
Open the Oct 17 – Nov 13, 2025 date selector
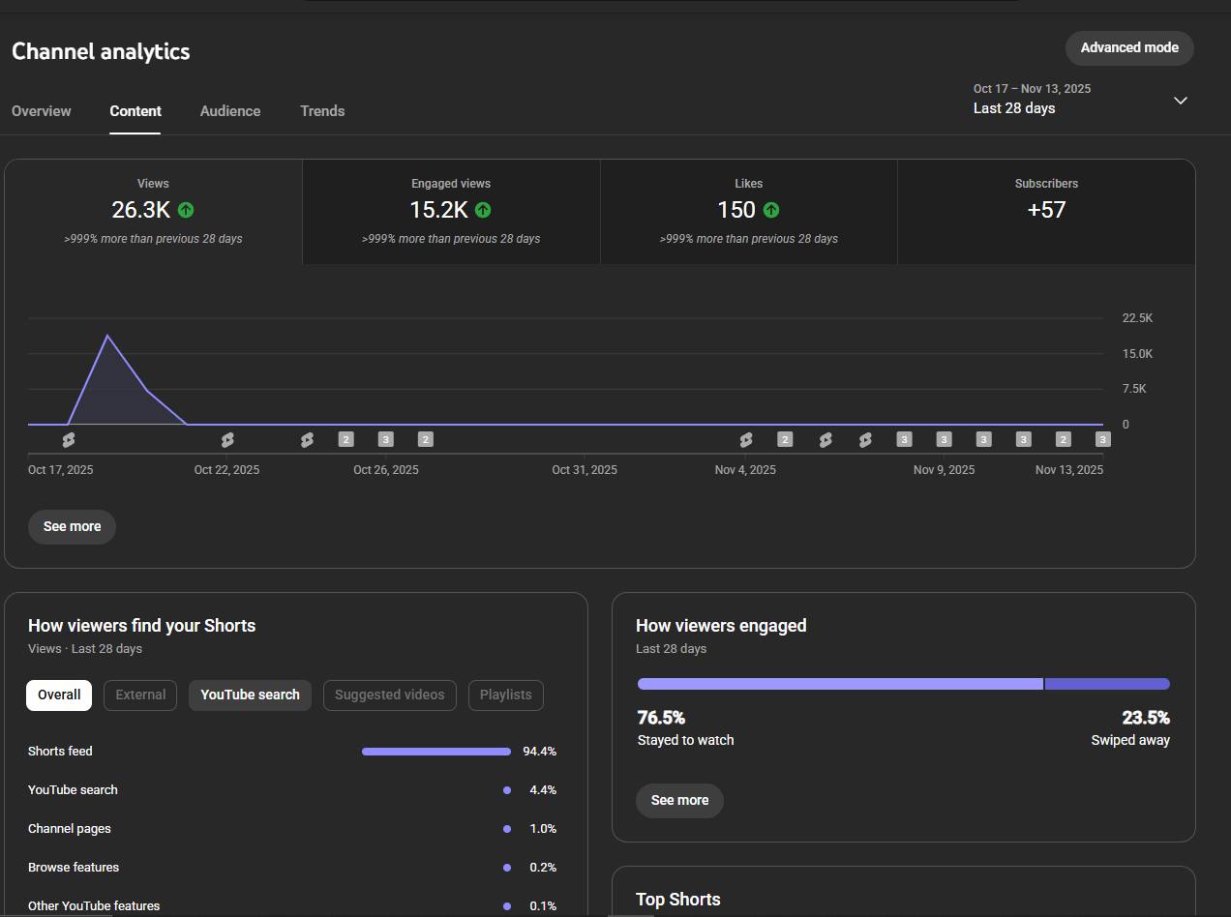(1081, 99)
